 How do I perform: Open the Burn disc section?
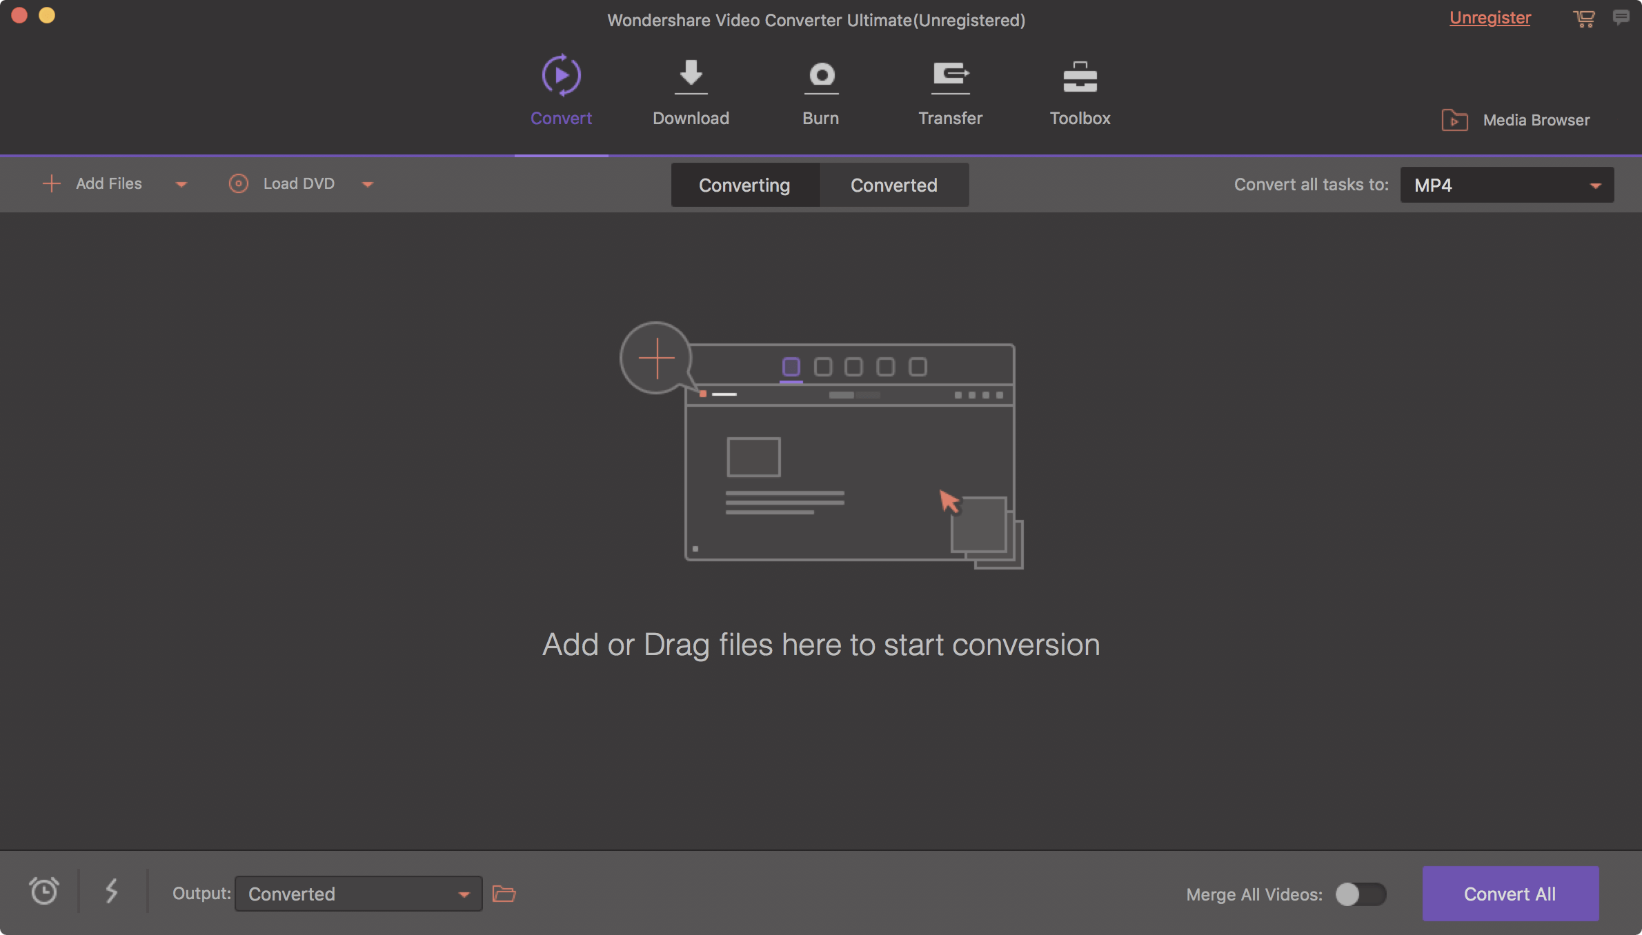(x=820, y=77)
